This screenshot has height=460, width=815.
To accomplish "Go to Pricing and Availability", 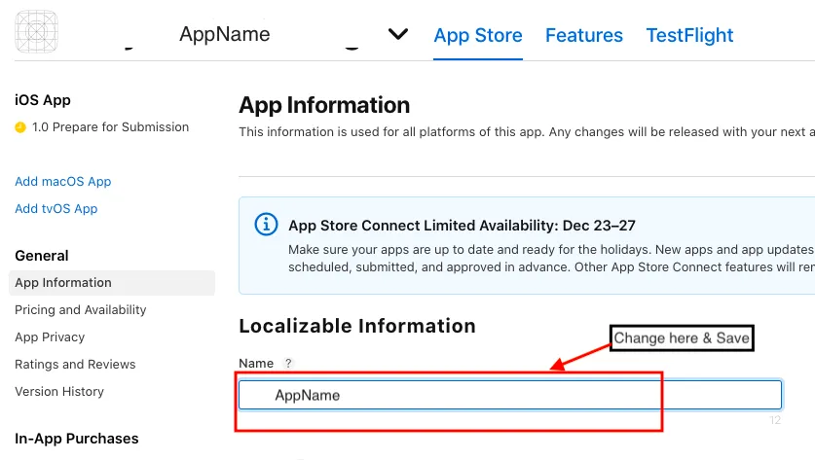I will point(81,310).
